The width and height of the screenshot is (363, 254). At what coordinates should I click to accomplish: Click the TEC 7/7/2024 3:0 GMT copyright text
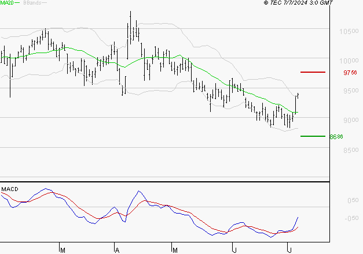(298, 2)
